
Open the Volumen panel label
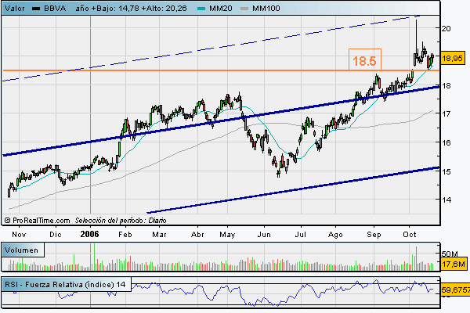pos(23,250)
